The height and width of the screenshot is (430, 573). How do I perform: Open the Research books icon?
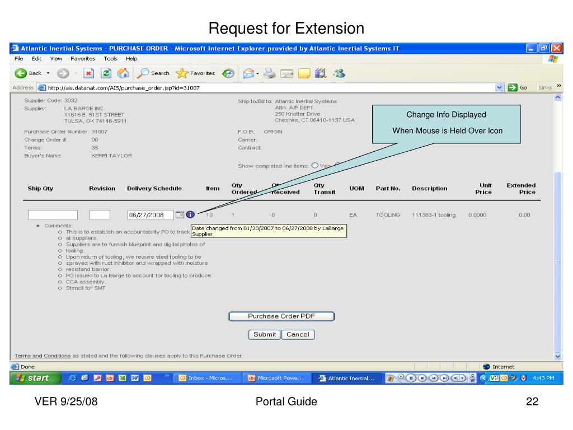[x=321, y=73]
